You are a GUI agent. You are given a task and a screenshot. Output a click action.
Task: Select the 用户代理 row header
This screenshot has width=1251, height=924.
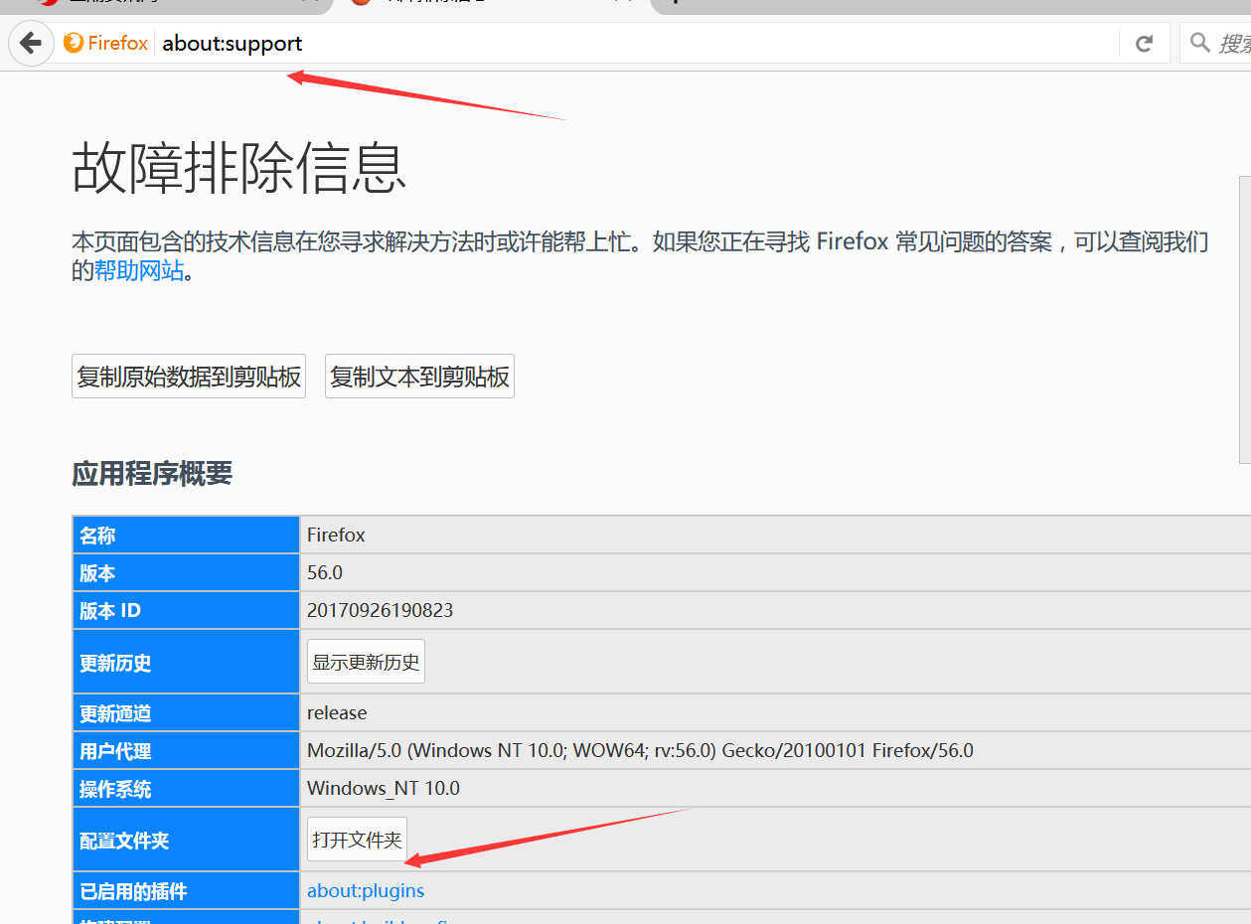187,750
